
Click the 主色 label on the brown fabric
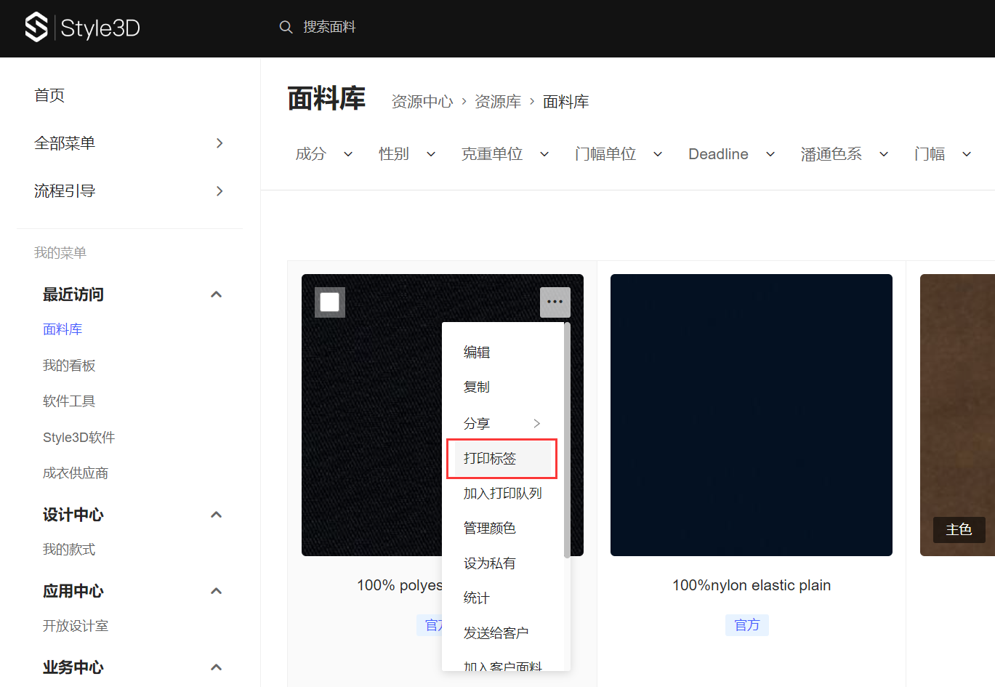pos(959,529)
